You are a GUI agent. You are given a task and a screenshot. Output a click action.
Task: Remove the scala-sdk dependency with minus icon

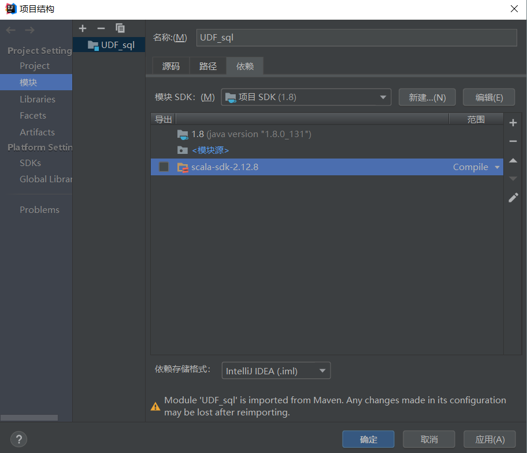coord(513,141)
